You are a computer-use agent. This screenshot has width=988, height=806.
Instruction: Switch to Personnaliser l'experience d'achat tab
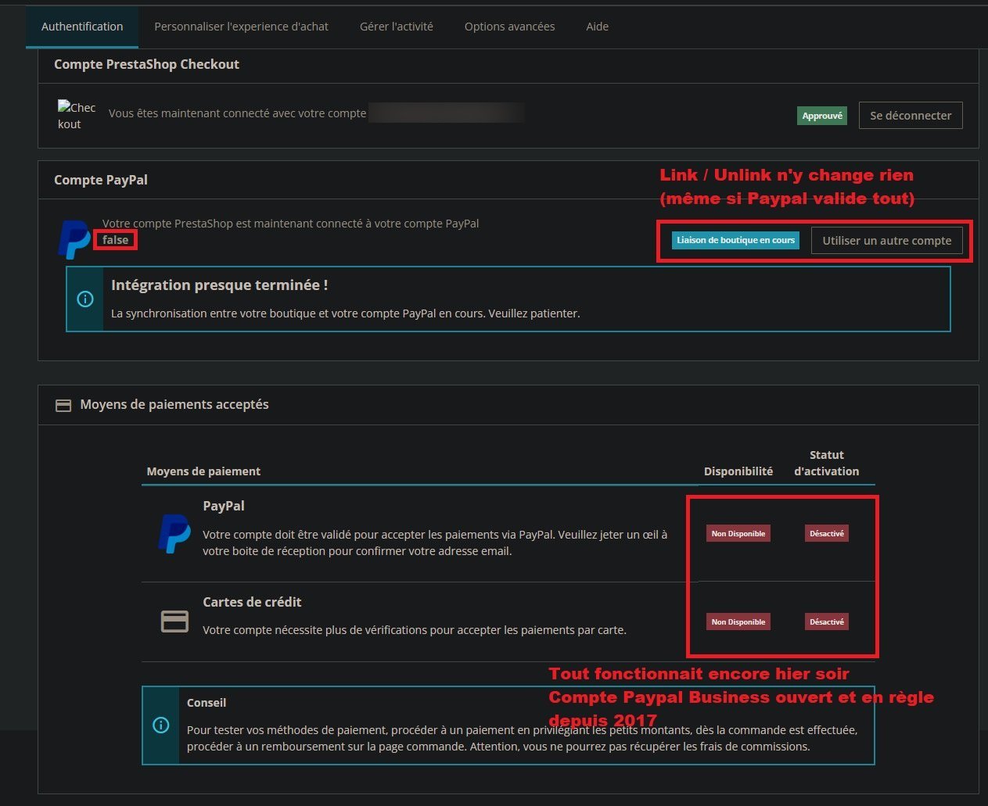241,27
